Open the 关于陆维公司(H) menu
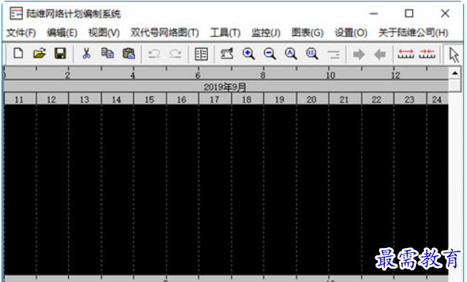Screen dimensions: 467x282 [413, 33]
